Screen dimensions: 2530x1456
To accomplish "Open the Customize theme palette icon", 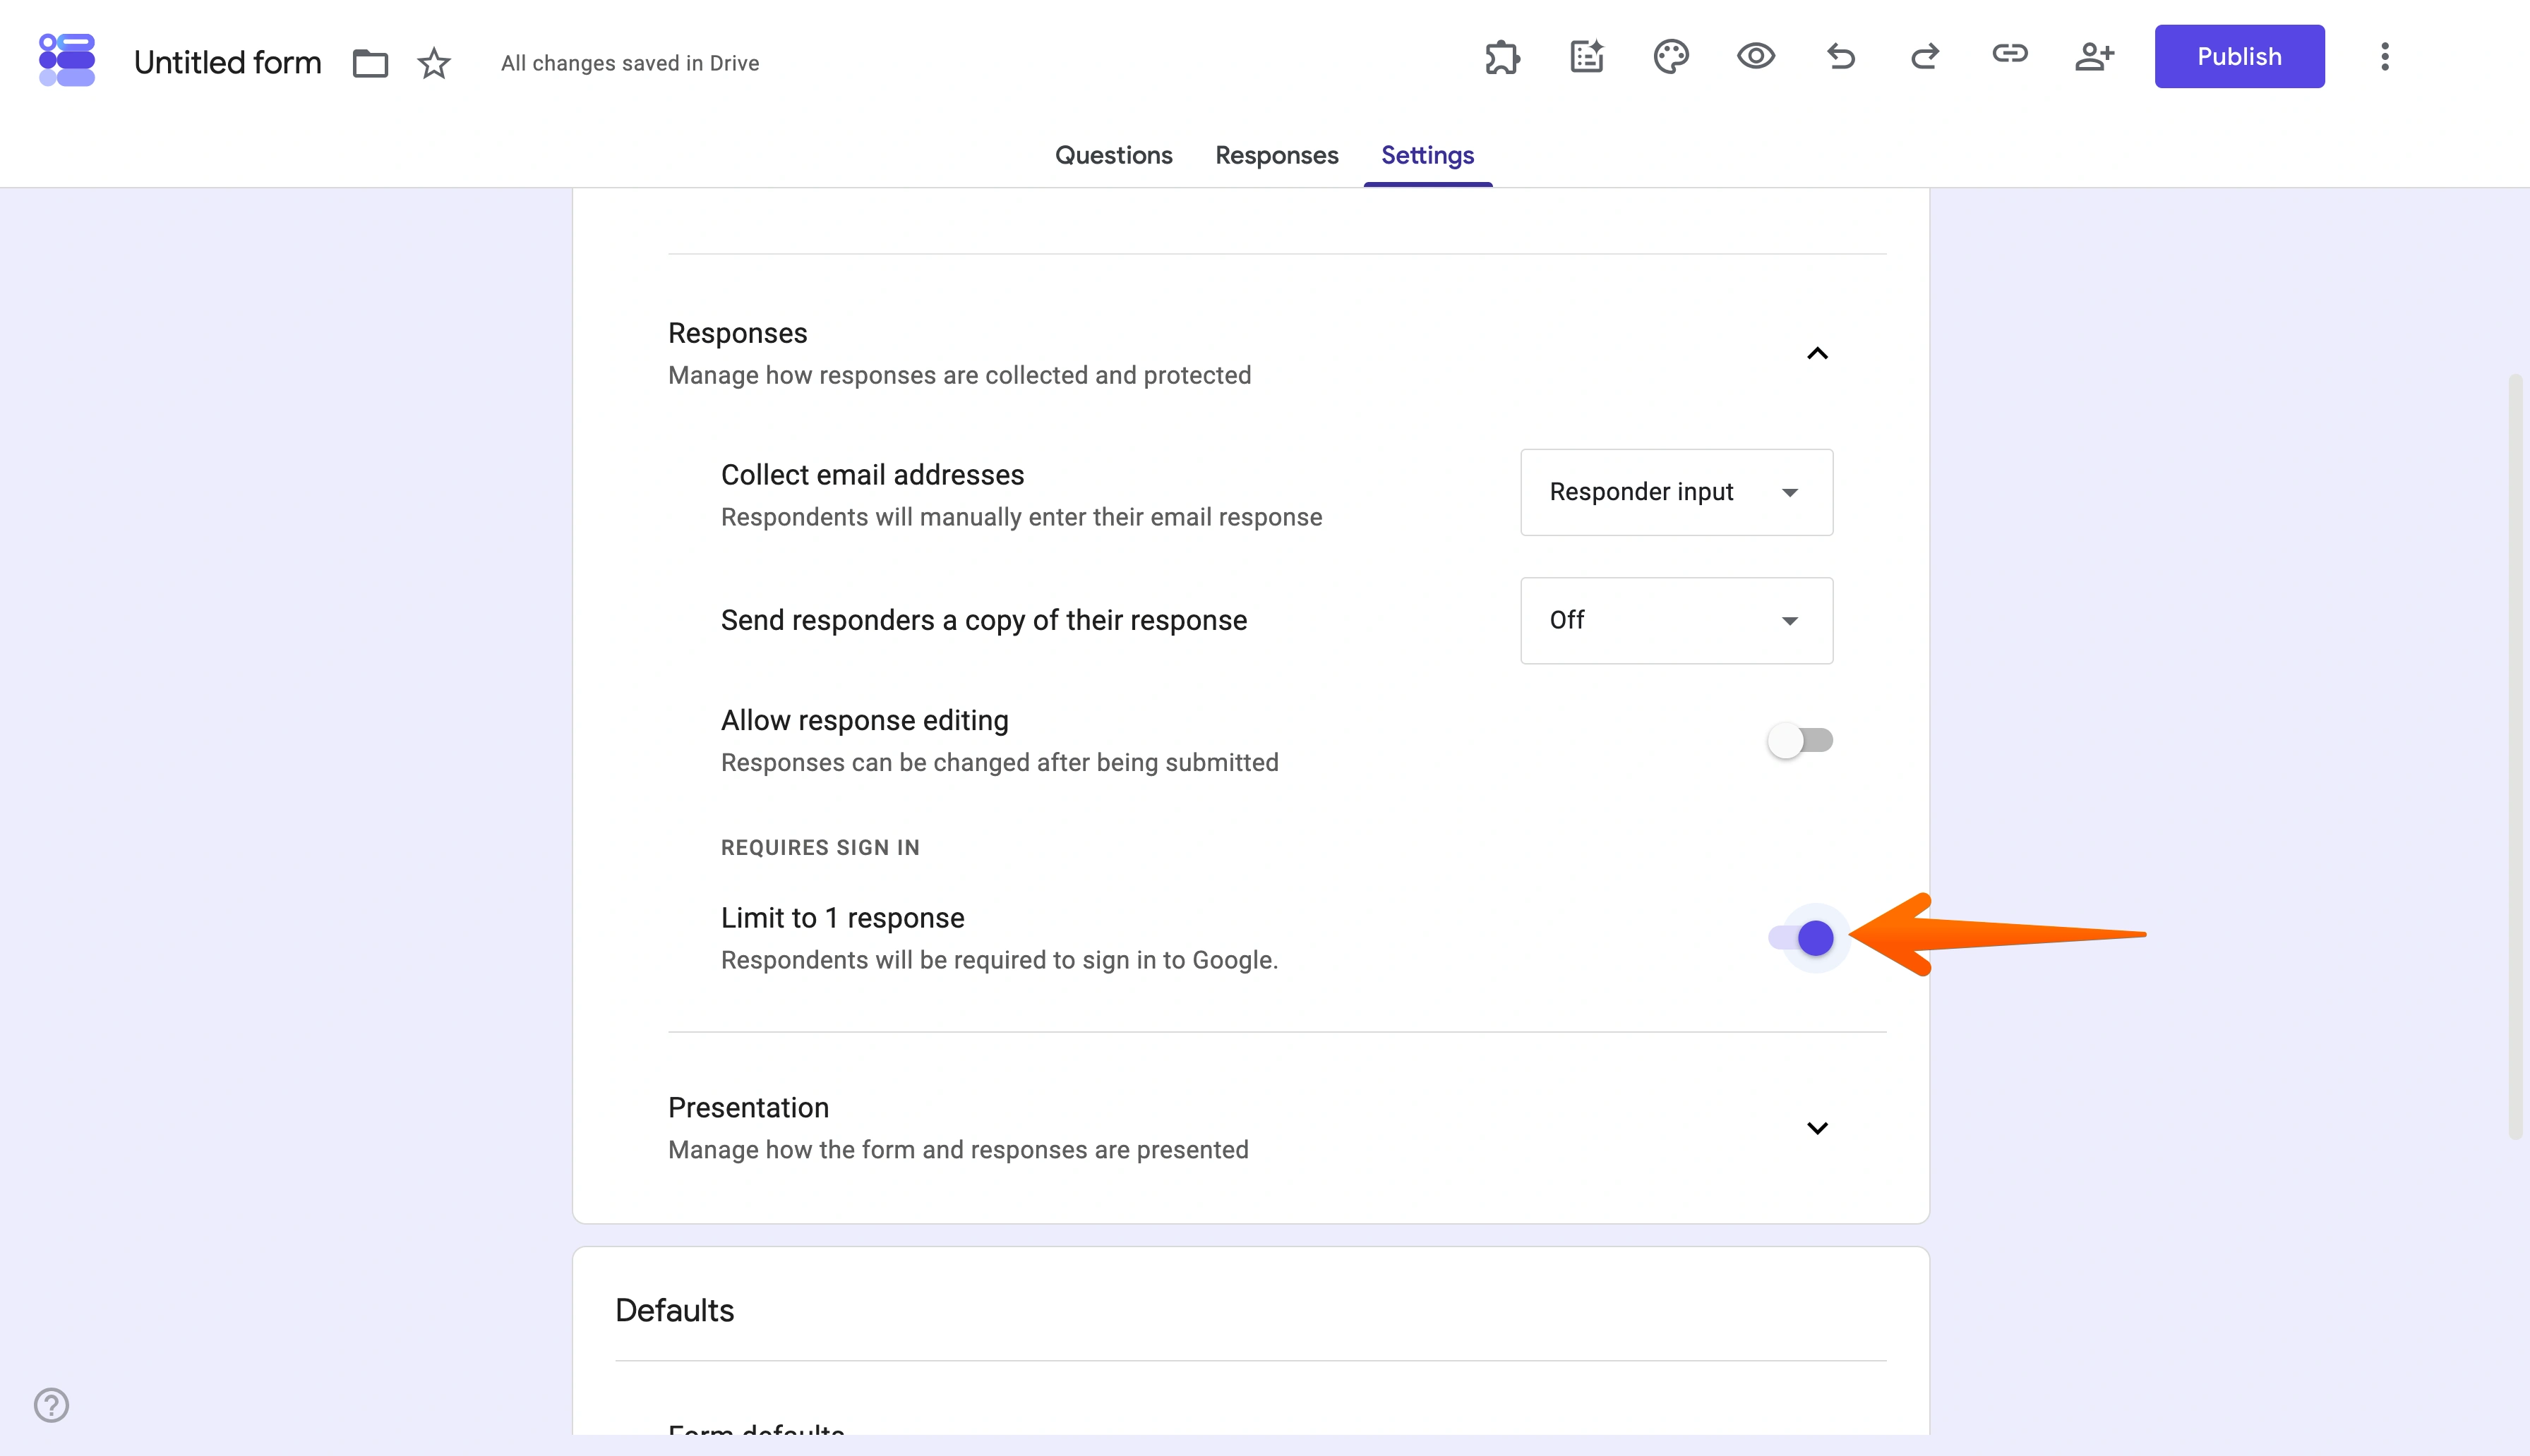I will 1671,57.
